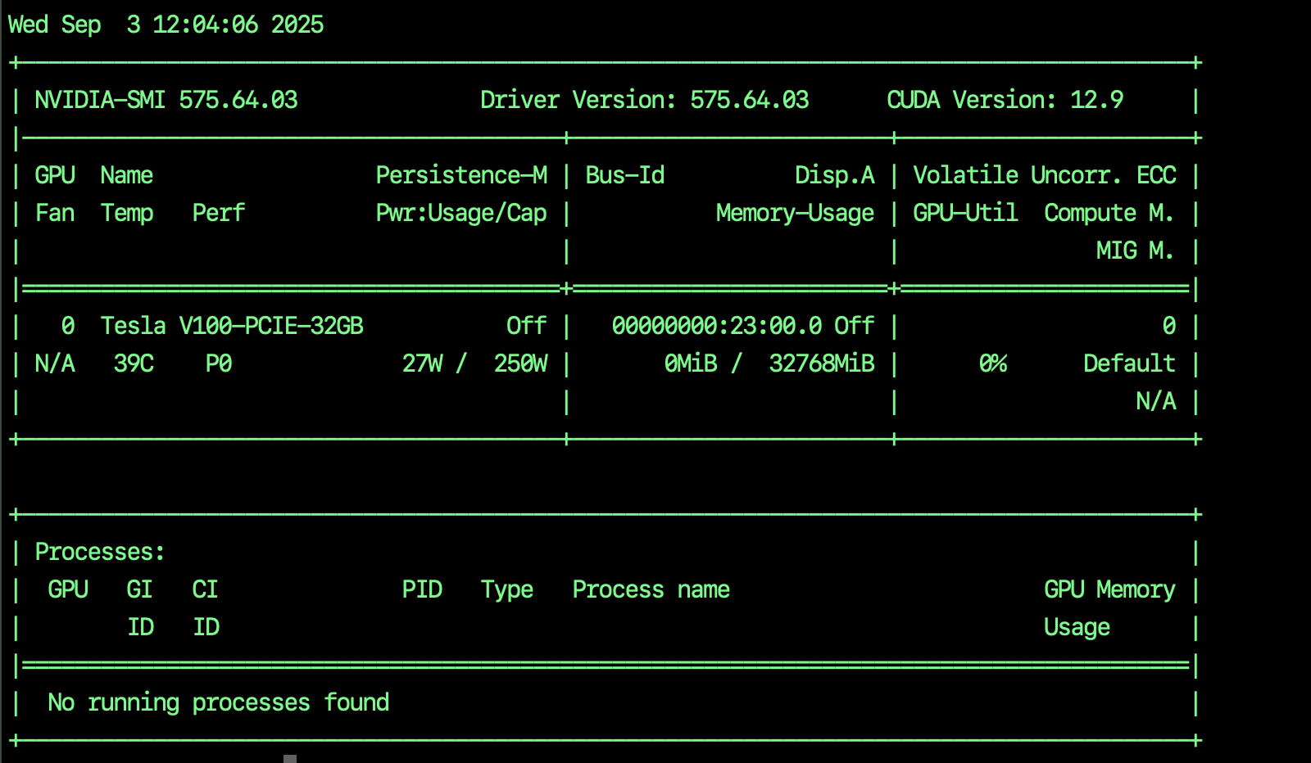1311x763 pixels.
Task: Click the 27W power usage value
Action: pos(422,363)
